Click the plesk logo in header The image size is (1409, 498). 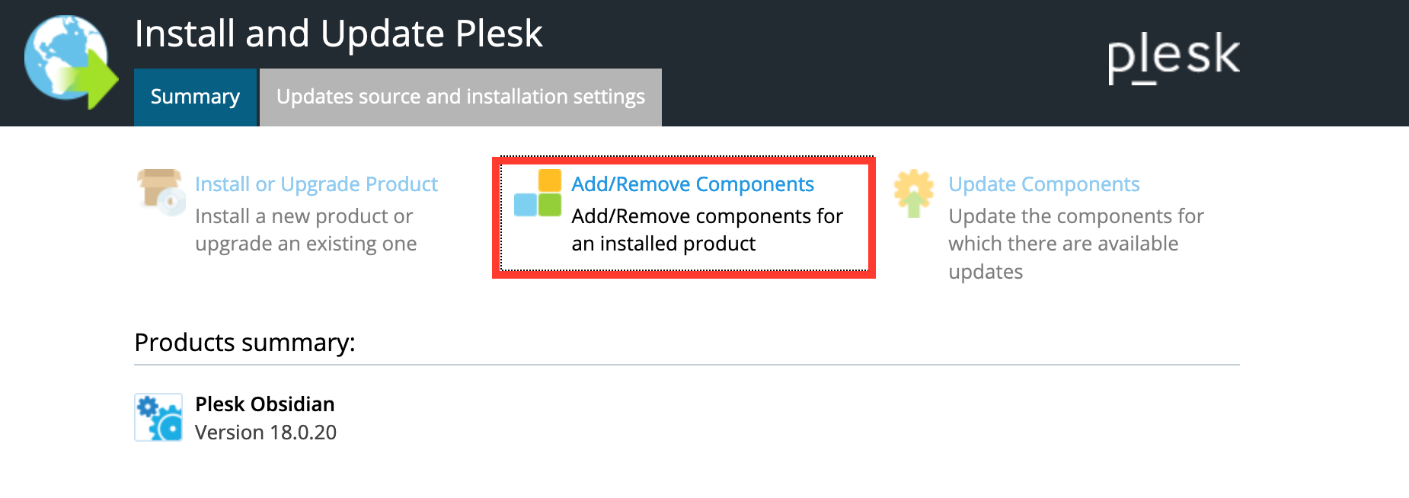(x=1174, y=57)
